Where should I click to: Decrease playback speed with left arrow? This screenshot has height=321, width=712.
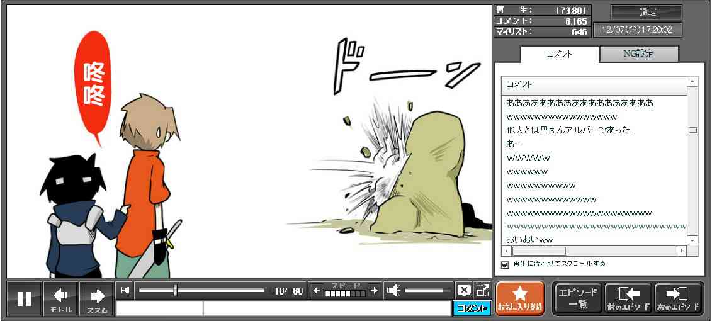pos(317,290)
